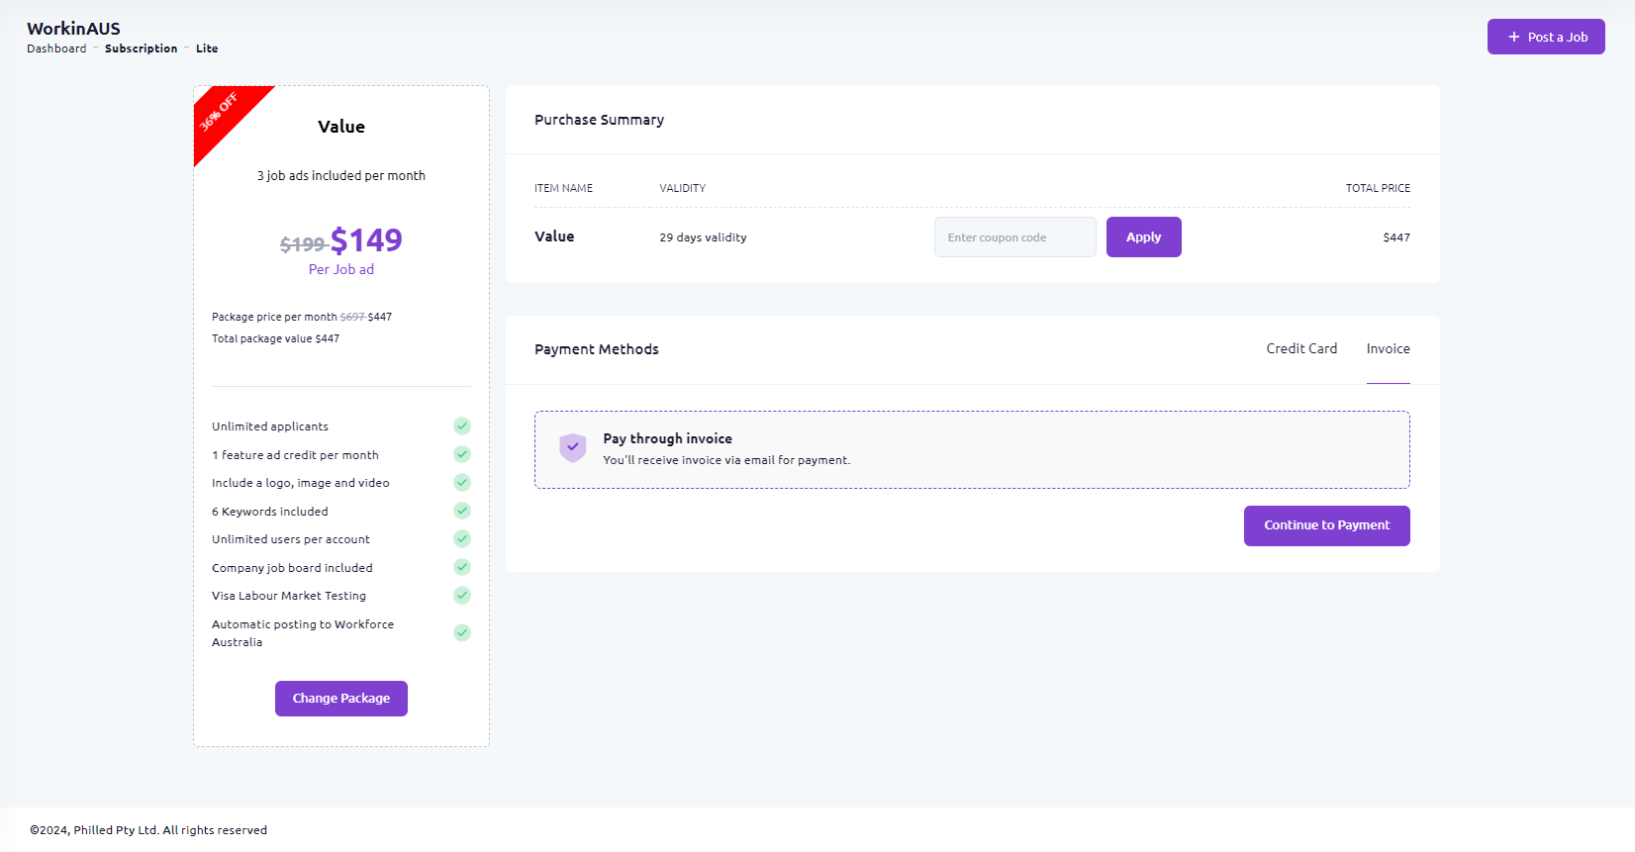Image resolution: width=1635 pixels, height=852 pixels.
Task: Click the Post a Job button
Action: 1546,37
